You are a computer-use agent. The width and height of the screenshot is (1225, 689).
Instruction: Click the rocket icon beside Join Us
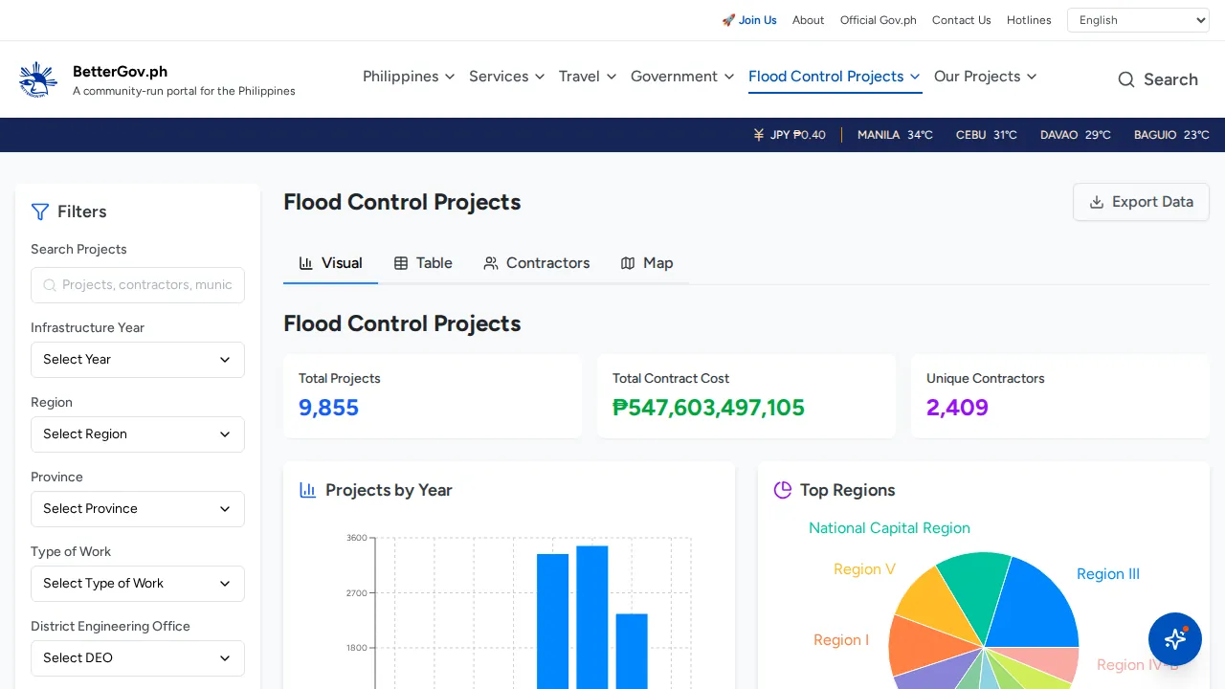pos(728,20)
